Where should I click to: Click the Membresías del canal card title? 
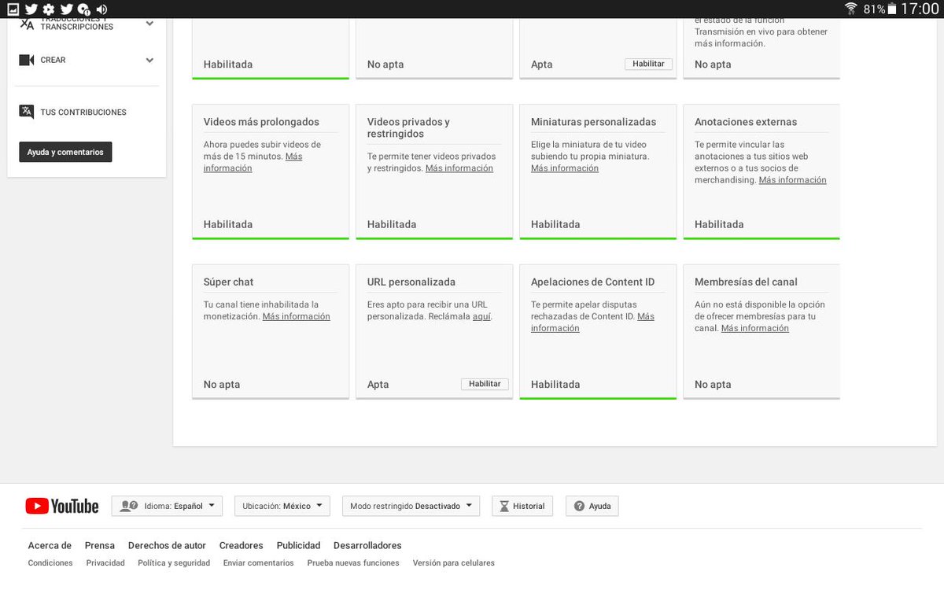coord(746,282)
